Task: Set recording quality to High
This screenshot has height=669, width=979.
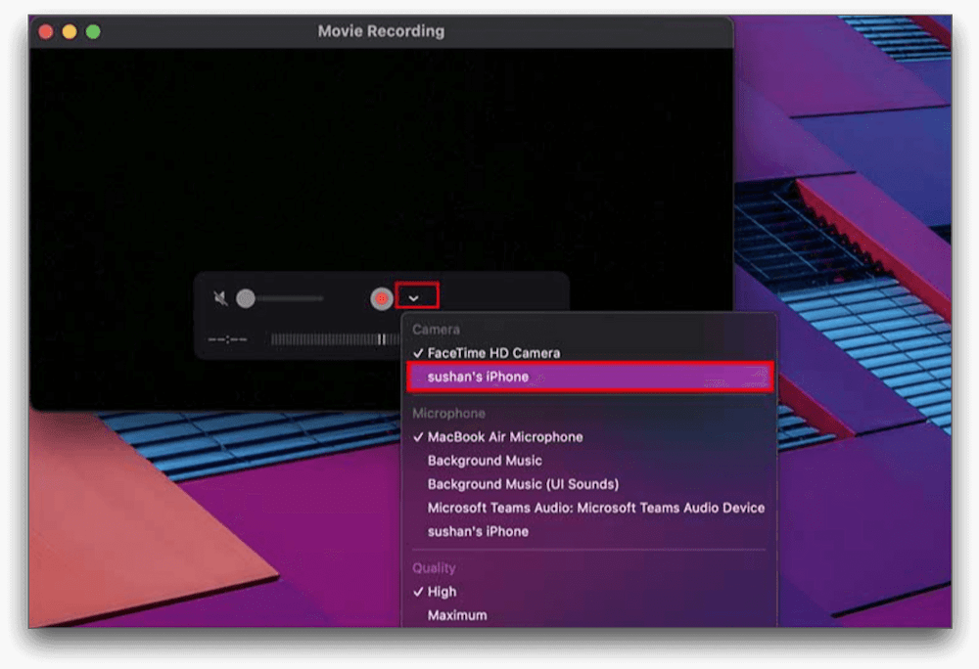Action: pyautogui.click(x=442, y=592)
